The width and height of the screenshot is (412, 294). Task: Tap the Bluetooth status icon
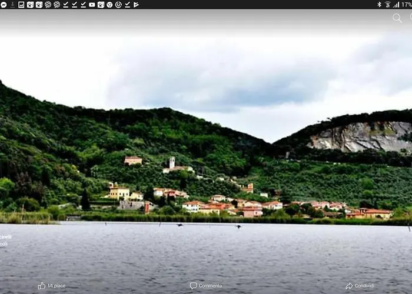pos(380,4)
